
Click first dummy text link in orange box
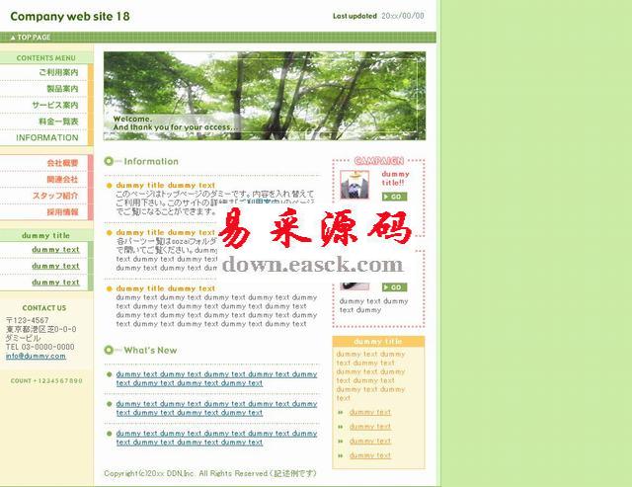pyautogui.click(x=370, y=412)
